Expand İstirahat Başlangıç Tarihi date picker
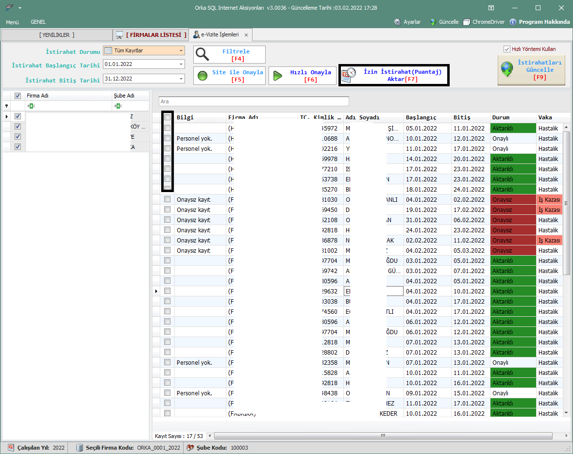This screenshot has height=454, width=573. click(x=181, y=64)
